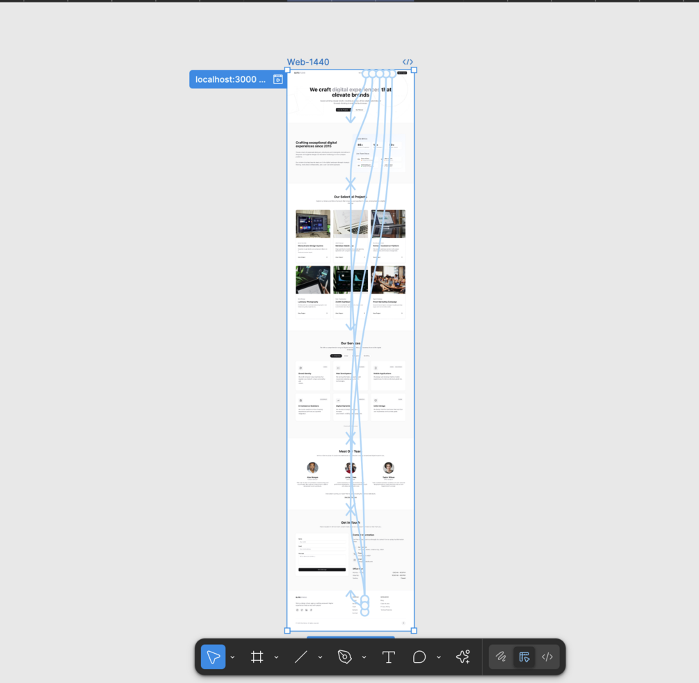The width and height of the screenshot is (699, 683).
Task: Grab the frame's bottom-left selection handle
Action: click(287, 630)
